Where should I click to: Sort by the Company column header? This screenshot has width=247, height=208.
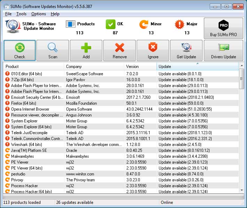point(94,67)
